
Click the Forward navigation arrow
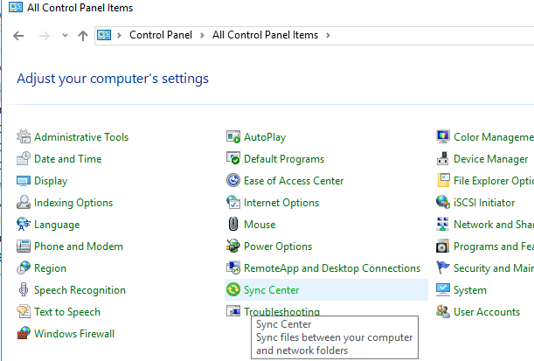point(45,36)
